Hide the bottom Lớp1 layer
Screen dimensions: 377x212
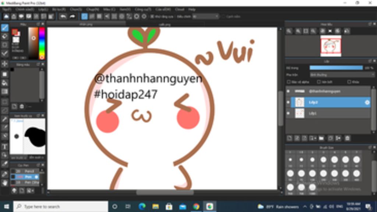tap(288, 113)
